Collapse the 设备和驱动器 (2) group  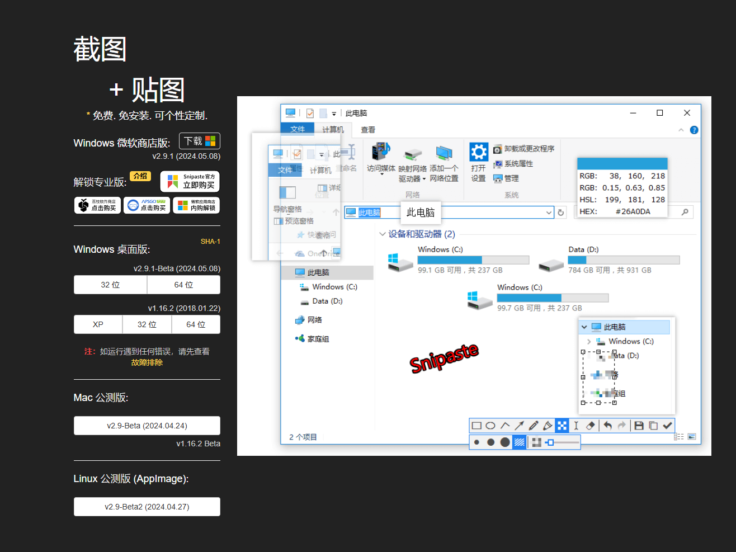coord(383,234)
